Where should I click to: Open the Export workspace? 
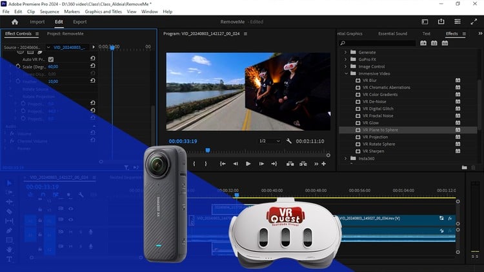tap(79, 22)
